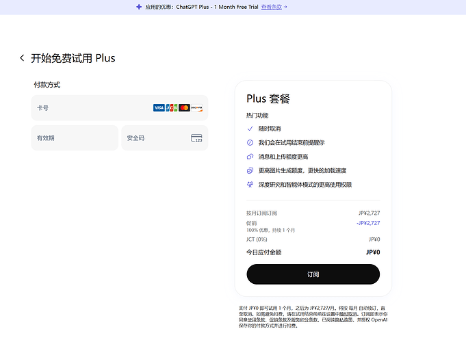
Task: Click the JCT (0%) tax label
Action: coord(257,239)
